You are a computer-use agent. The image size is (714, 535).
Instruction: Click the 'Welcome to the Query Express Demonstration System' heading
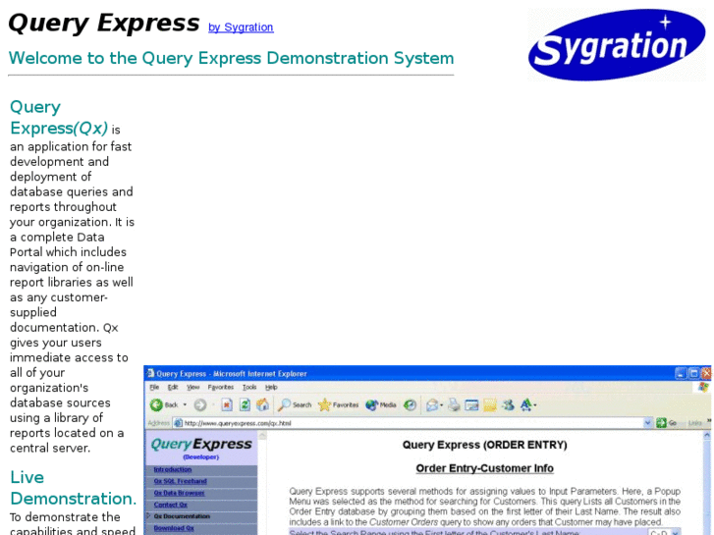(x=232, y=58)
